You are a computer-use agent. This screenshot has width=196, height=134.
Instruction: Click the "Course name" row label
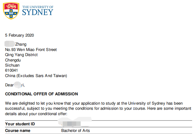point(18,131)
